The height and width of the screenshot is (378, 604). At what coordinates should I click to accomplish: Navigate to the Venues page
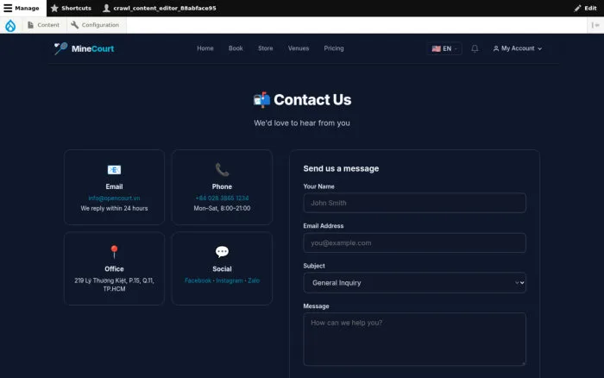click(x=299, y=48)
